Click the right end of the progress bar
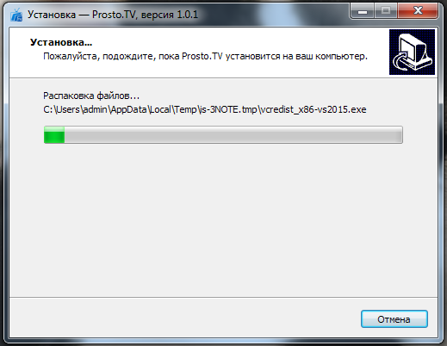The width and height of the screenshot is (447, 346). (398, 134)
